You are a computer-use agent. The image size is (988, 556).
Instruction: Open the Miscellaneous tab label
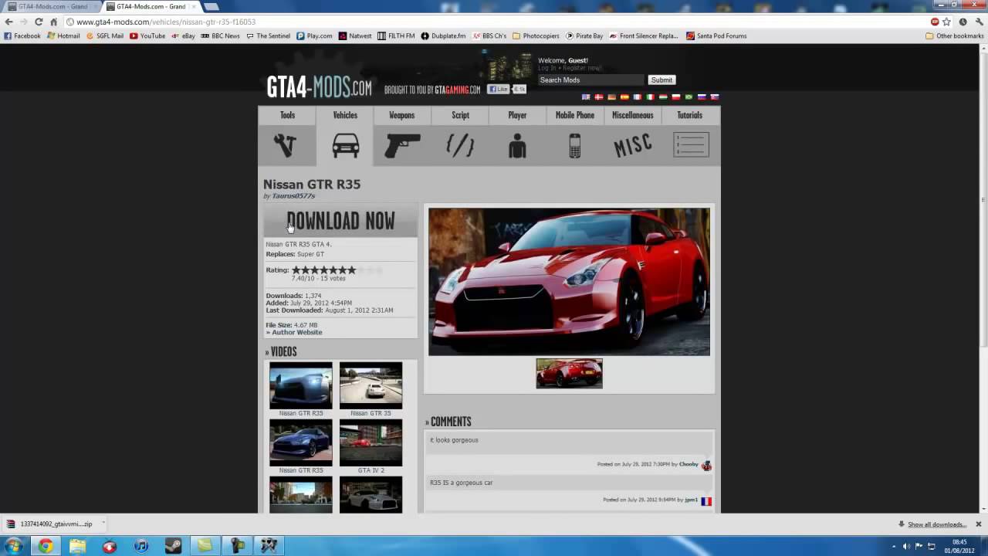click(x=632, y=115)
